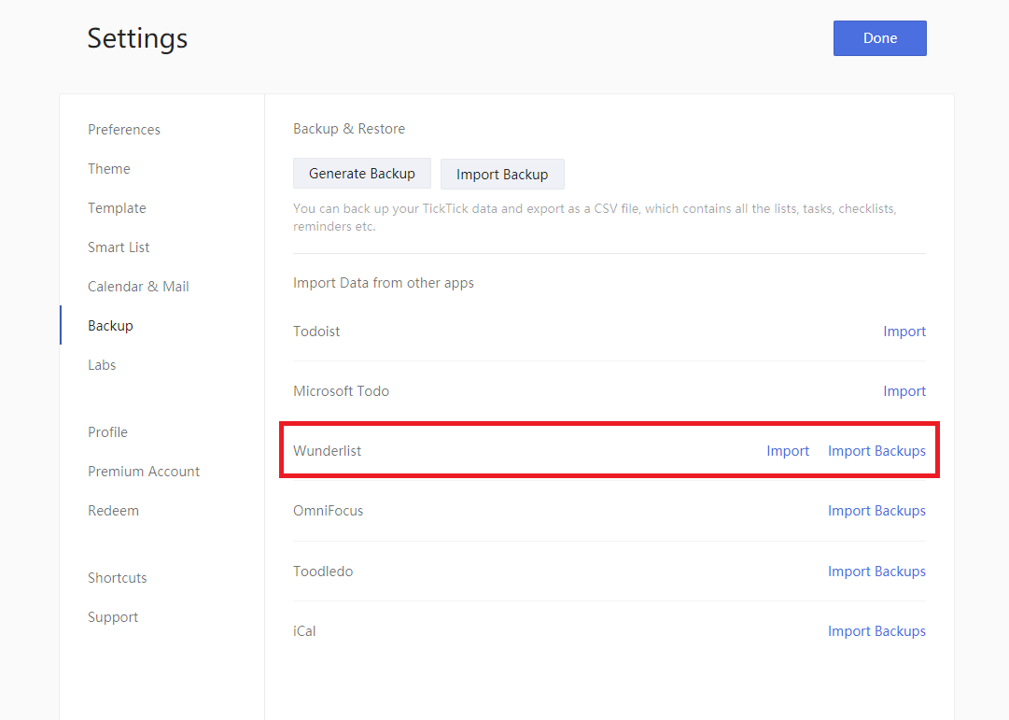
Task: Click the Settings page title
Action: pos(138,38)
